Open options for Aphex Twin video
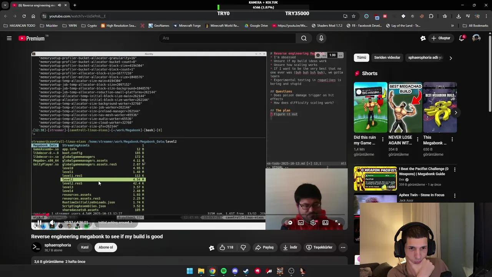This screenshot has width=492, height=277. 455,195
